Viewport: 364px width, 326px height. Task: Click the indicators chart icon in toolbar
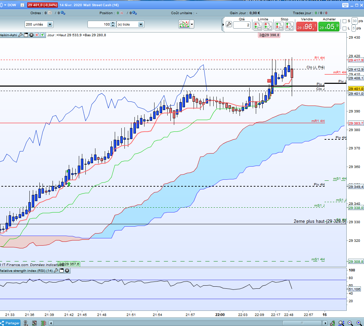pyautogui.click(x=184, y=24)
